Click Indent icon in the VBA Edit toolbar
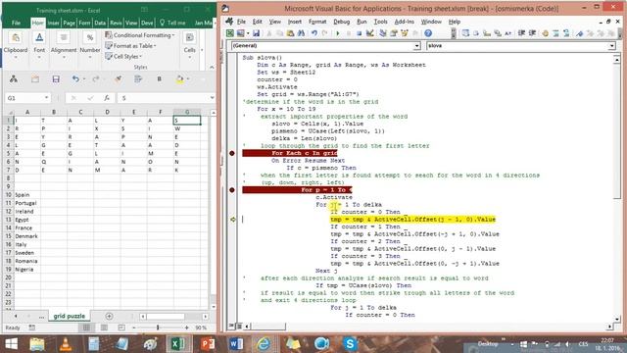This screenshot has height=353, width=627. pos(521,33)
